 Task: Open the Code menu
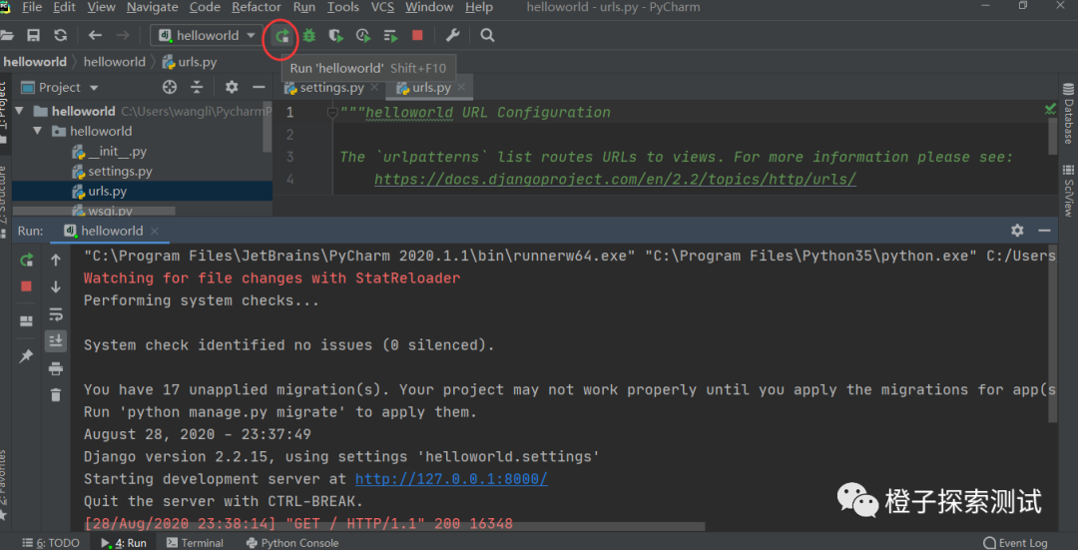pyautogui.click(x=205, y=8)
